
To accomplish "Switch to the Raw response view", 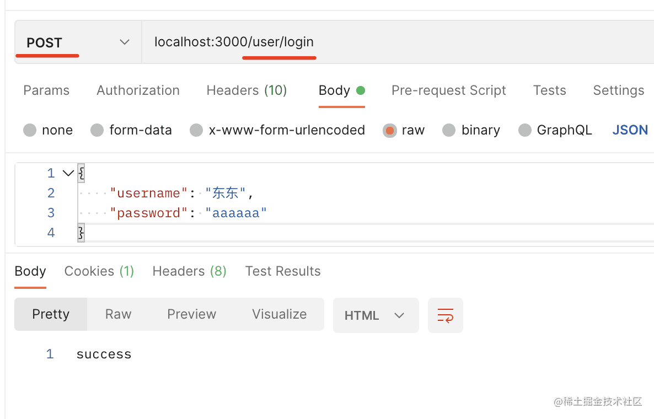I will pyautogui.click(x=118, y=314).
